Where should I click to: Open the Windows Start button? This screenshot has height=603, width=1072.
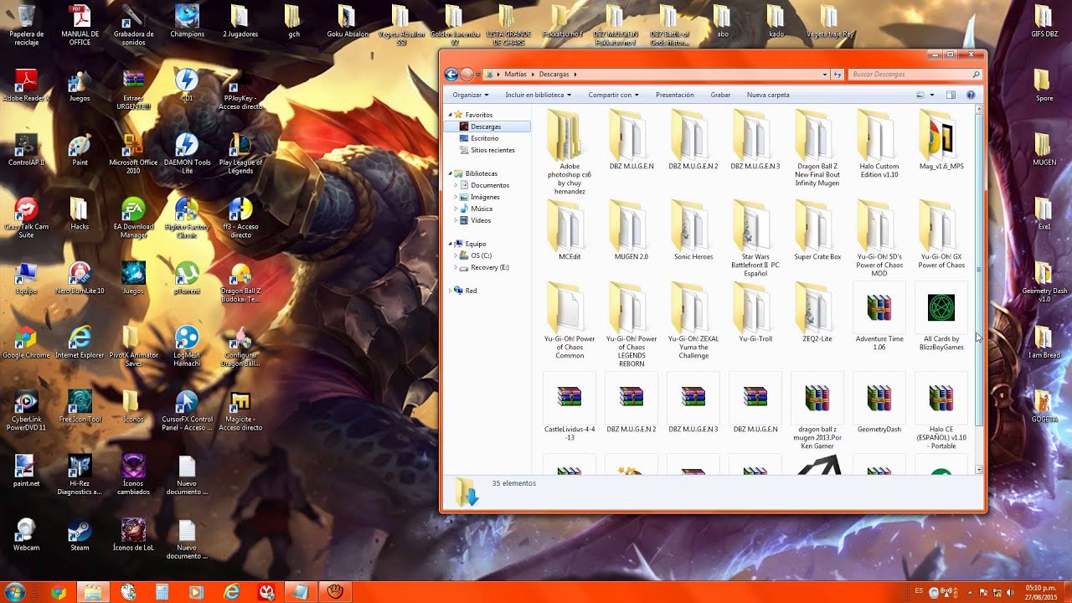[15, 592]
